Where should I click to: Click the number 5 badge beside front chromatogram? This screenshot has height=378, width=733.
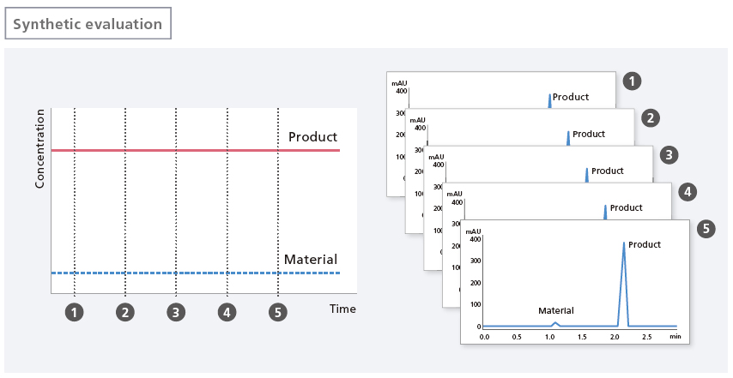click(x=706, y=229)
